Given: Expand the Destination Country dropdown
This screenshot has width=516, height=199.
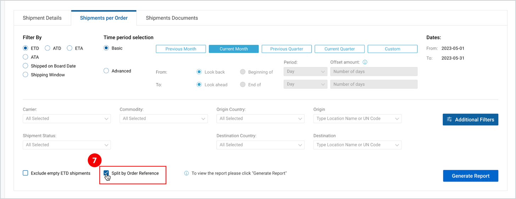Looking at the screenshot, I should tap(260, 145).
